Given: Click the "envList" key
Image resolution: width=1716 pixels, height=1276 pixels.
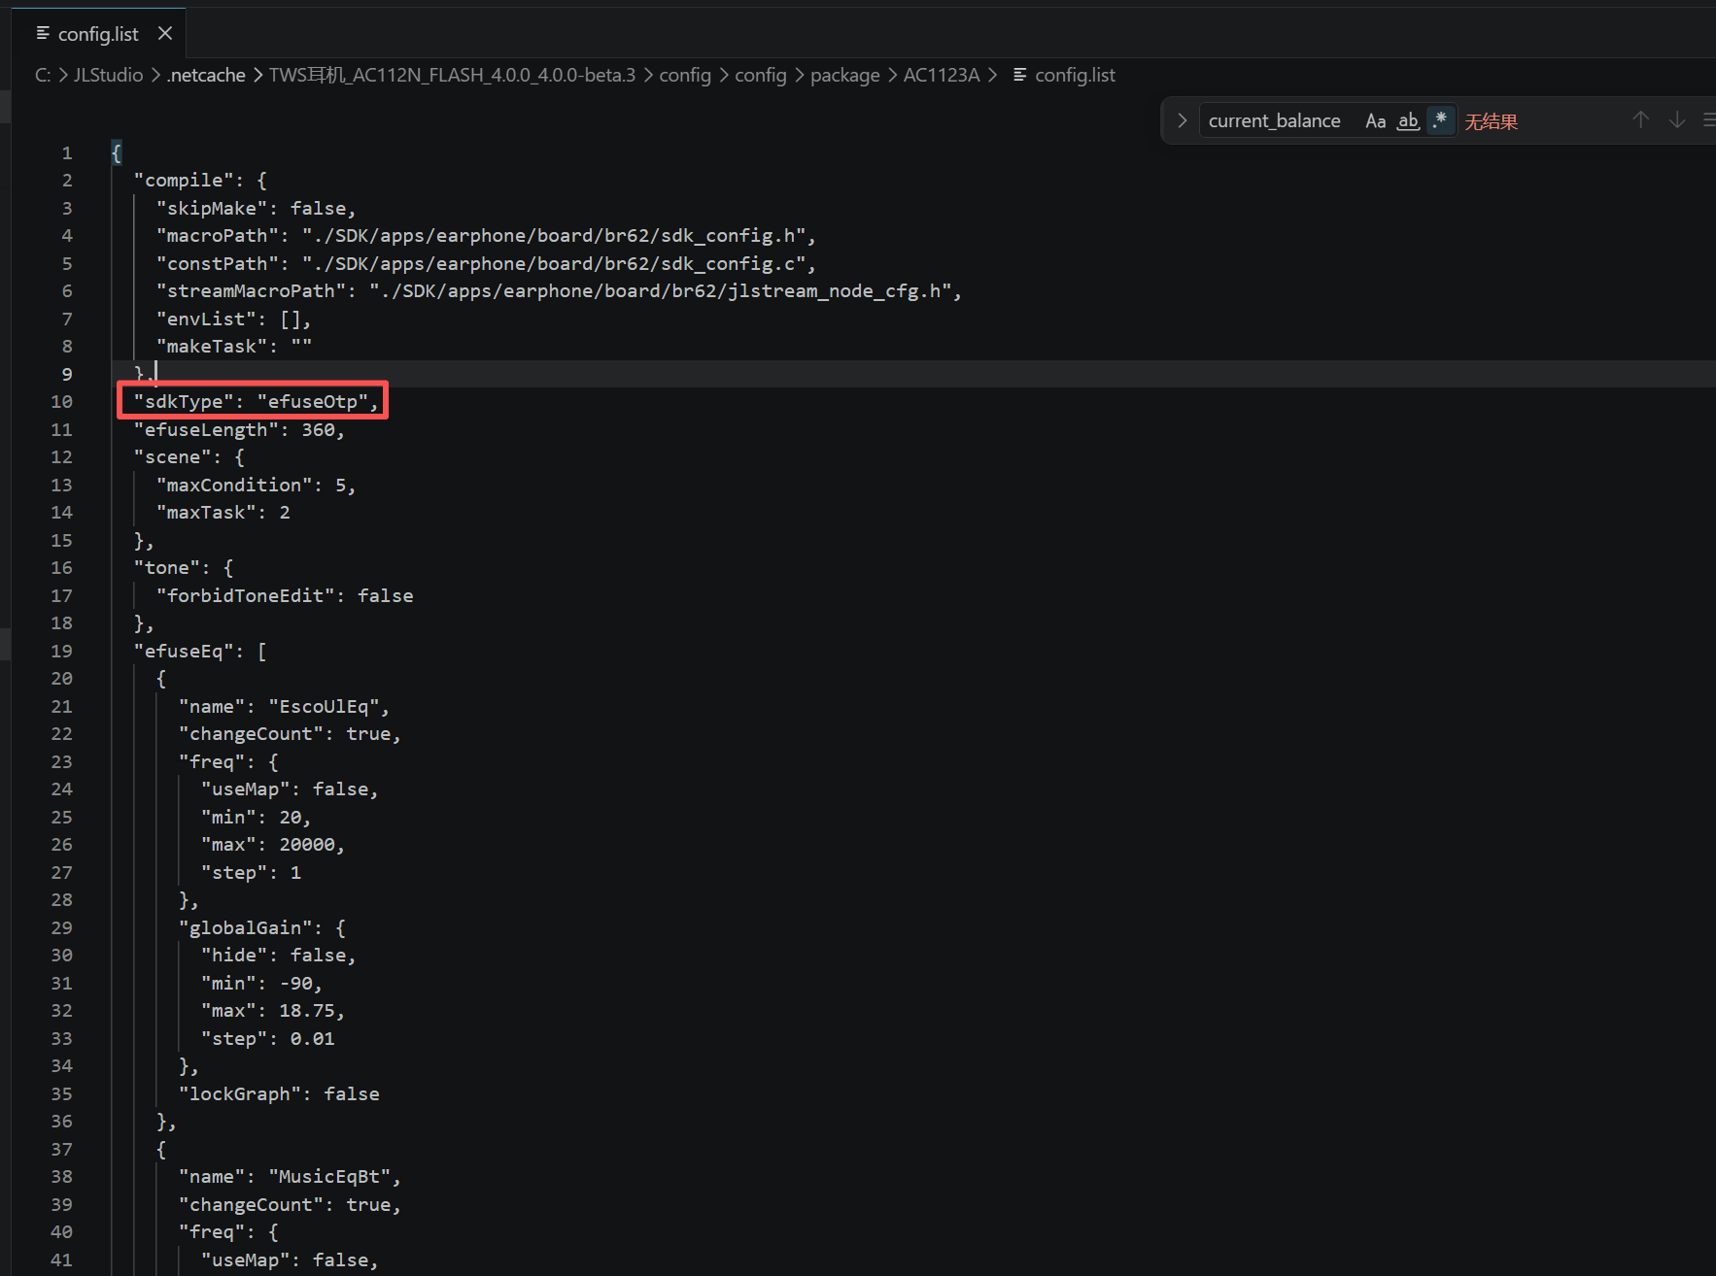Looking at the screenshot, I should (206, 319).
